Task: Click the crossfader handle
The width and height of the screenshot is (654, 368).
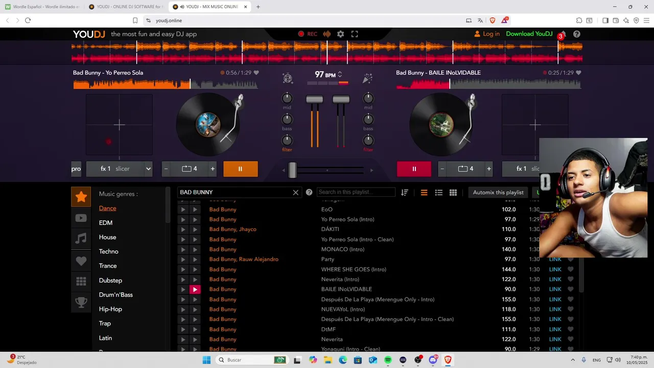Action: coord(293,170)
